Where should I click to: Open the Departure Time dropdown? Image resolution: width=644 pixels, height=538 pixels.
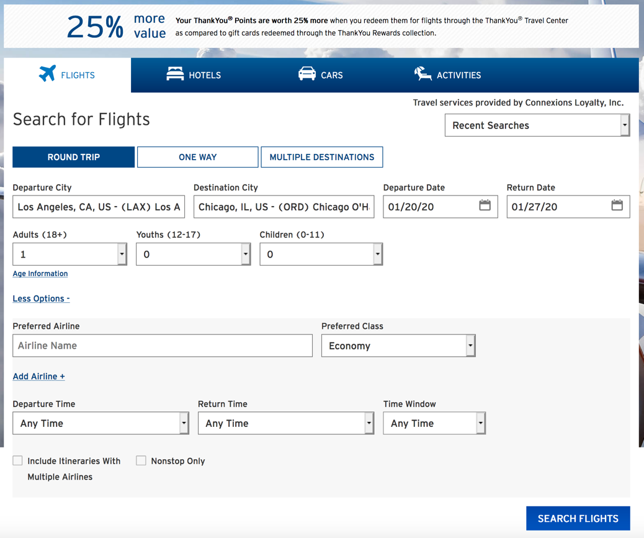click(101, 423)
